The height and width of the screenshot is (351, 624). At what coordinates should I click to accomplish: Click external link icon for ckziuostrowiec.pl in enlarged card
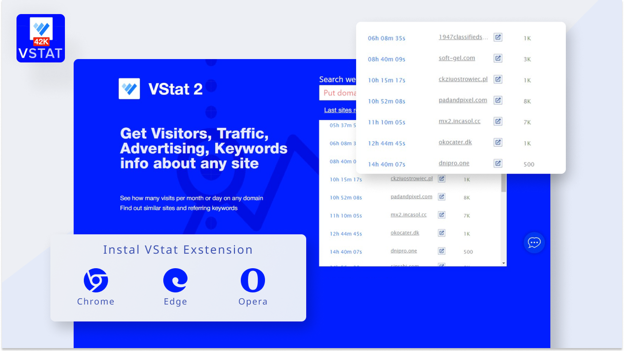(x=498, y=79)
